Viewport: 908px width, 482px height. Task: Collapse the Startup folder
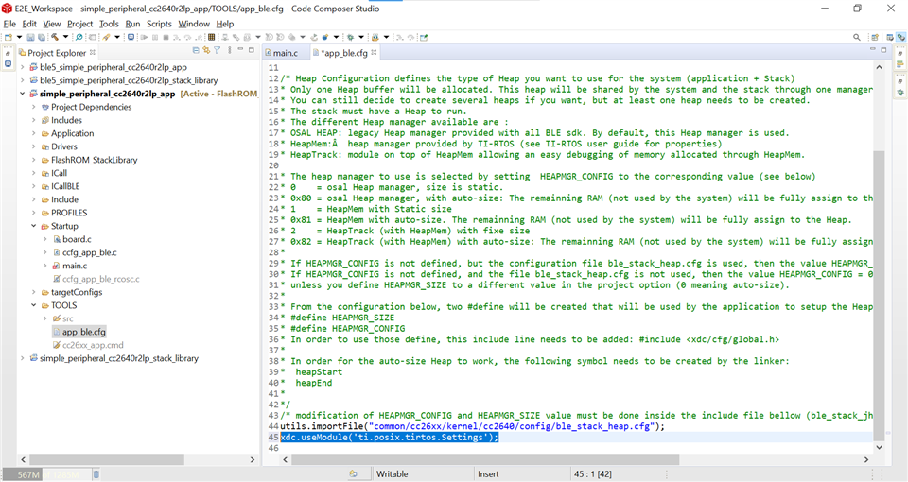(34, 226)
